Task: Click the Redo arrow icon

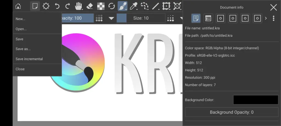Action: 68,6
